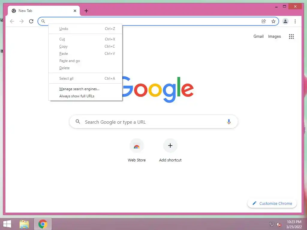Focus the Search Google or type a URL box
Viewport: 307px width, 230px height.
coord(153,122)
